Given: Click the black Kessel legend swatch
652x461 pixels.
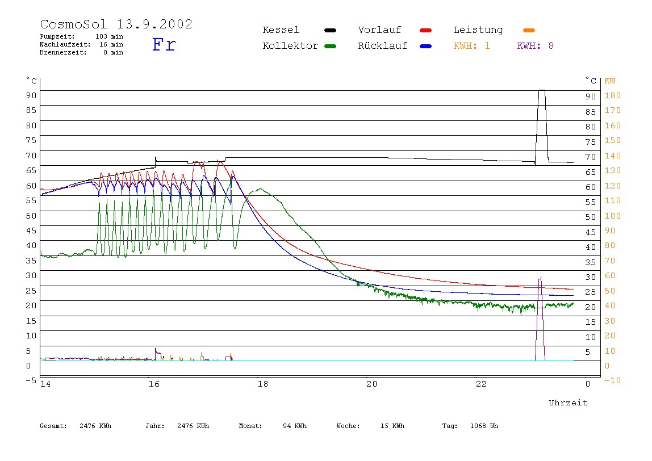Looking at the screenshot, I should pyautogui.click(x=330, y=30).
